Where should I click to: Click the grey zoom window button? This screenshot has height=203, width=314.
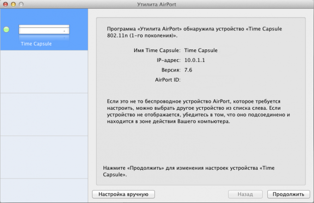pos(21,4)
